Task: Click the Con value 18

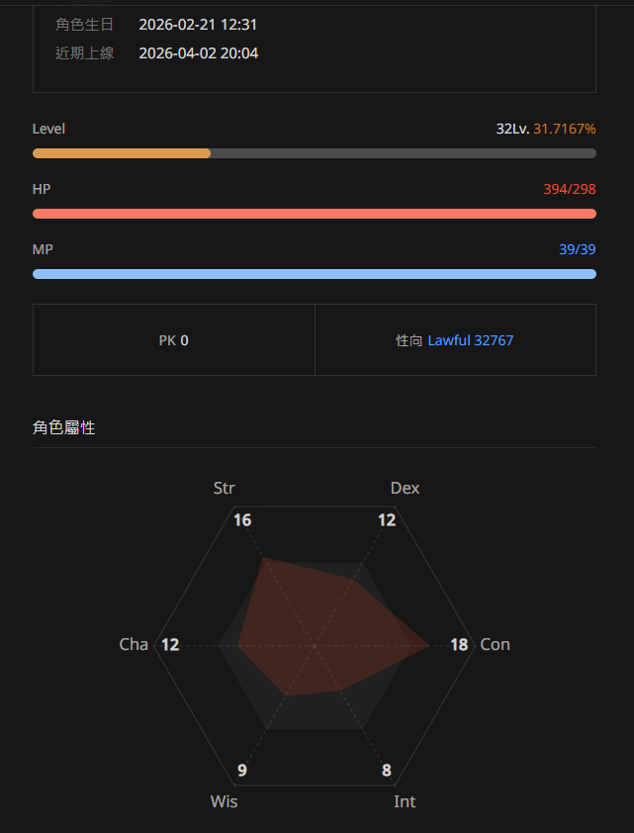Action: coord(459,645)
